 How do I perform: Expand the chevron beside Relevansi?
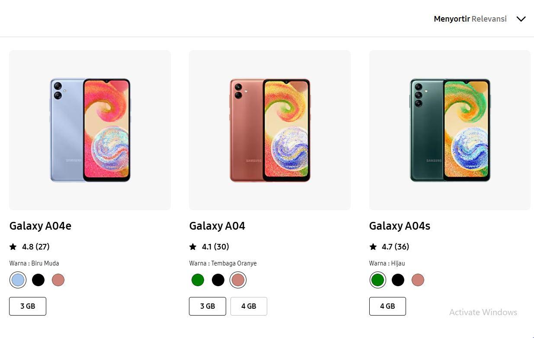click(x=521, y=19)
